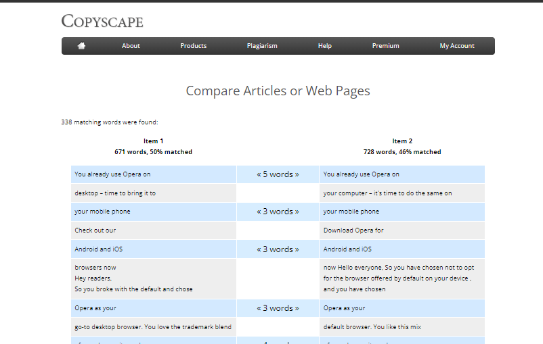Click « 3 words » beside 'Opera as your'
The height and width of the screenshot is (344, 543).
(x=278, y=308)
